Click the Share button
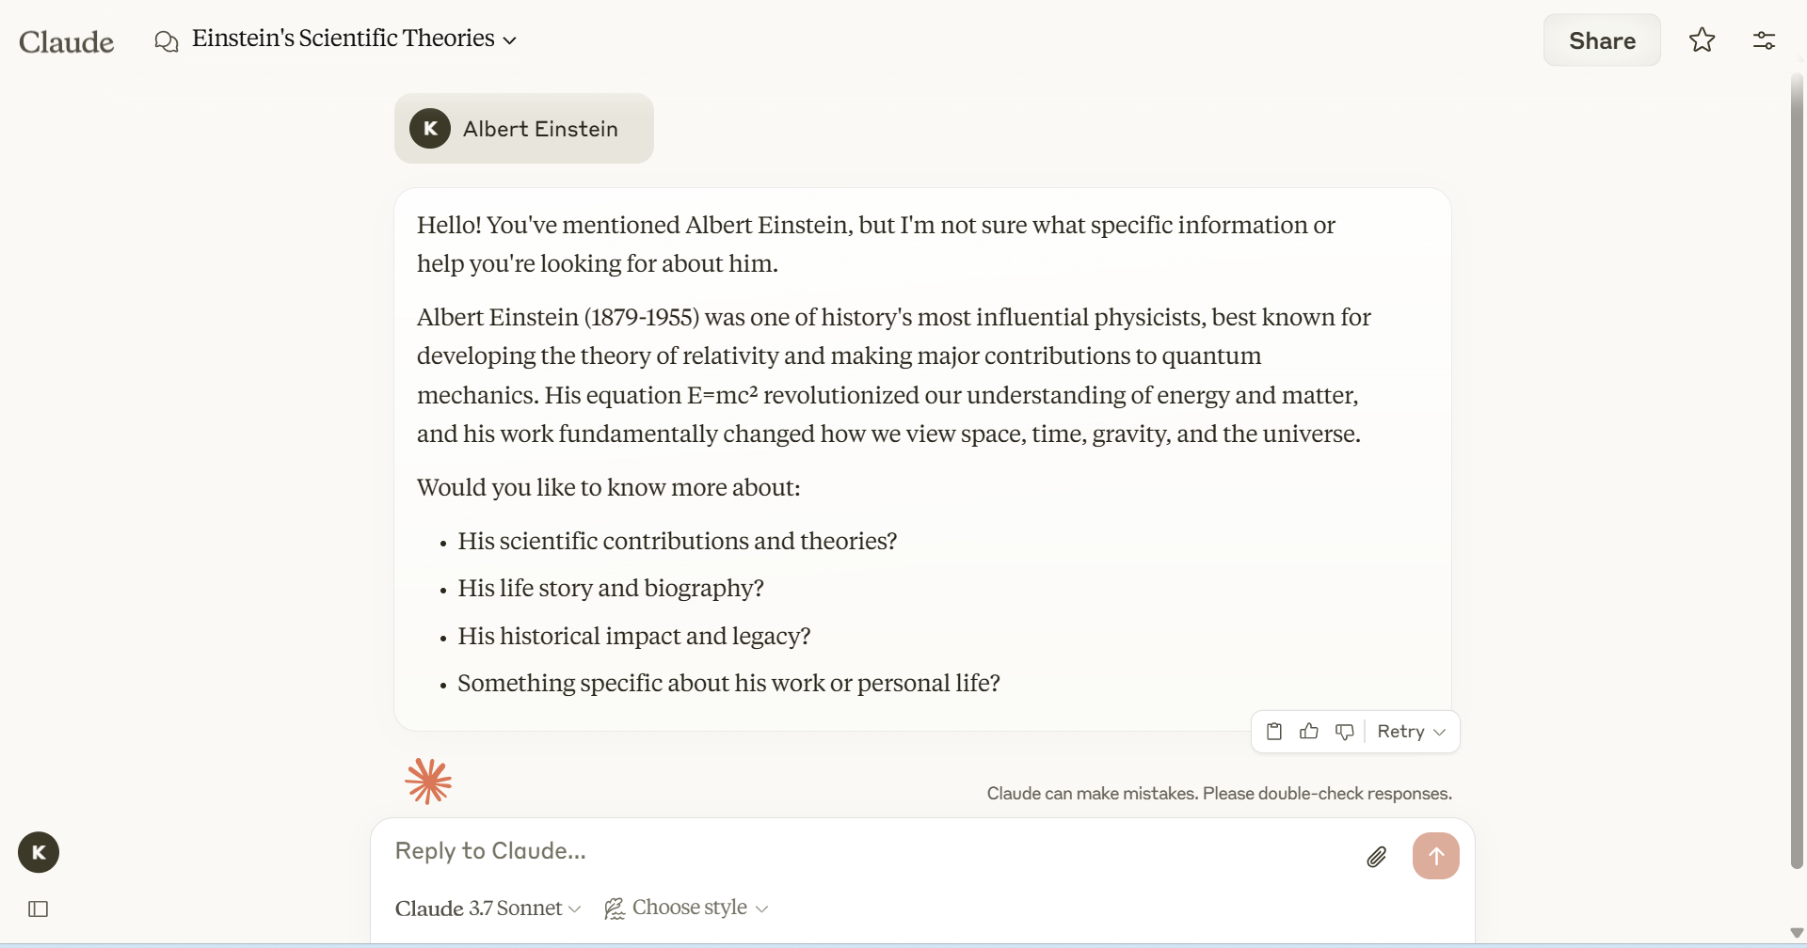The height and width of the screenshot is (948, 1807). (x=1602, y=40)
